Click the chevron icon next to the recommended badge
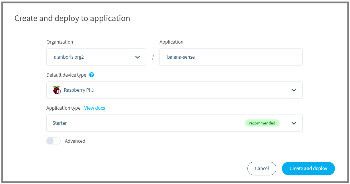Image resolution: width=350 pixels, height=184 pixels. (x=294, y=123)
